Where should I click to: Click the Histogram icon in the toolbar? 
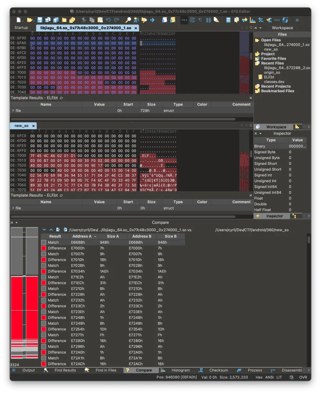253,20
